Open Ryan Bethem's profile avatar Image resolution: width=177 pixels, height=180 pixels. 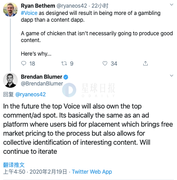click(10, 9)
